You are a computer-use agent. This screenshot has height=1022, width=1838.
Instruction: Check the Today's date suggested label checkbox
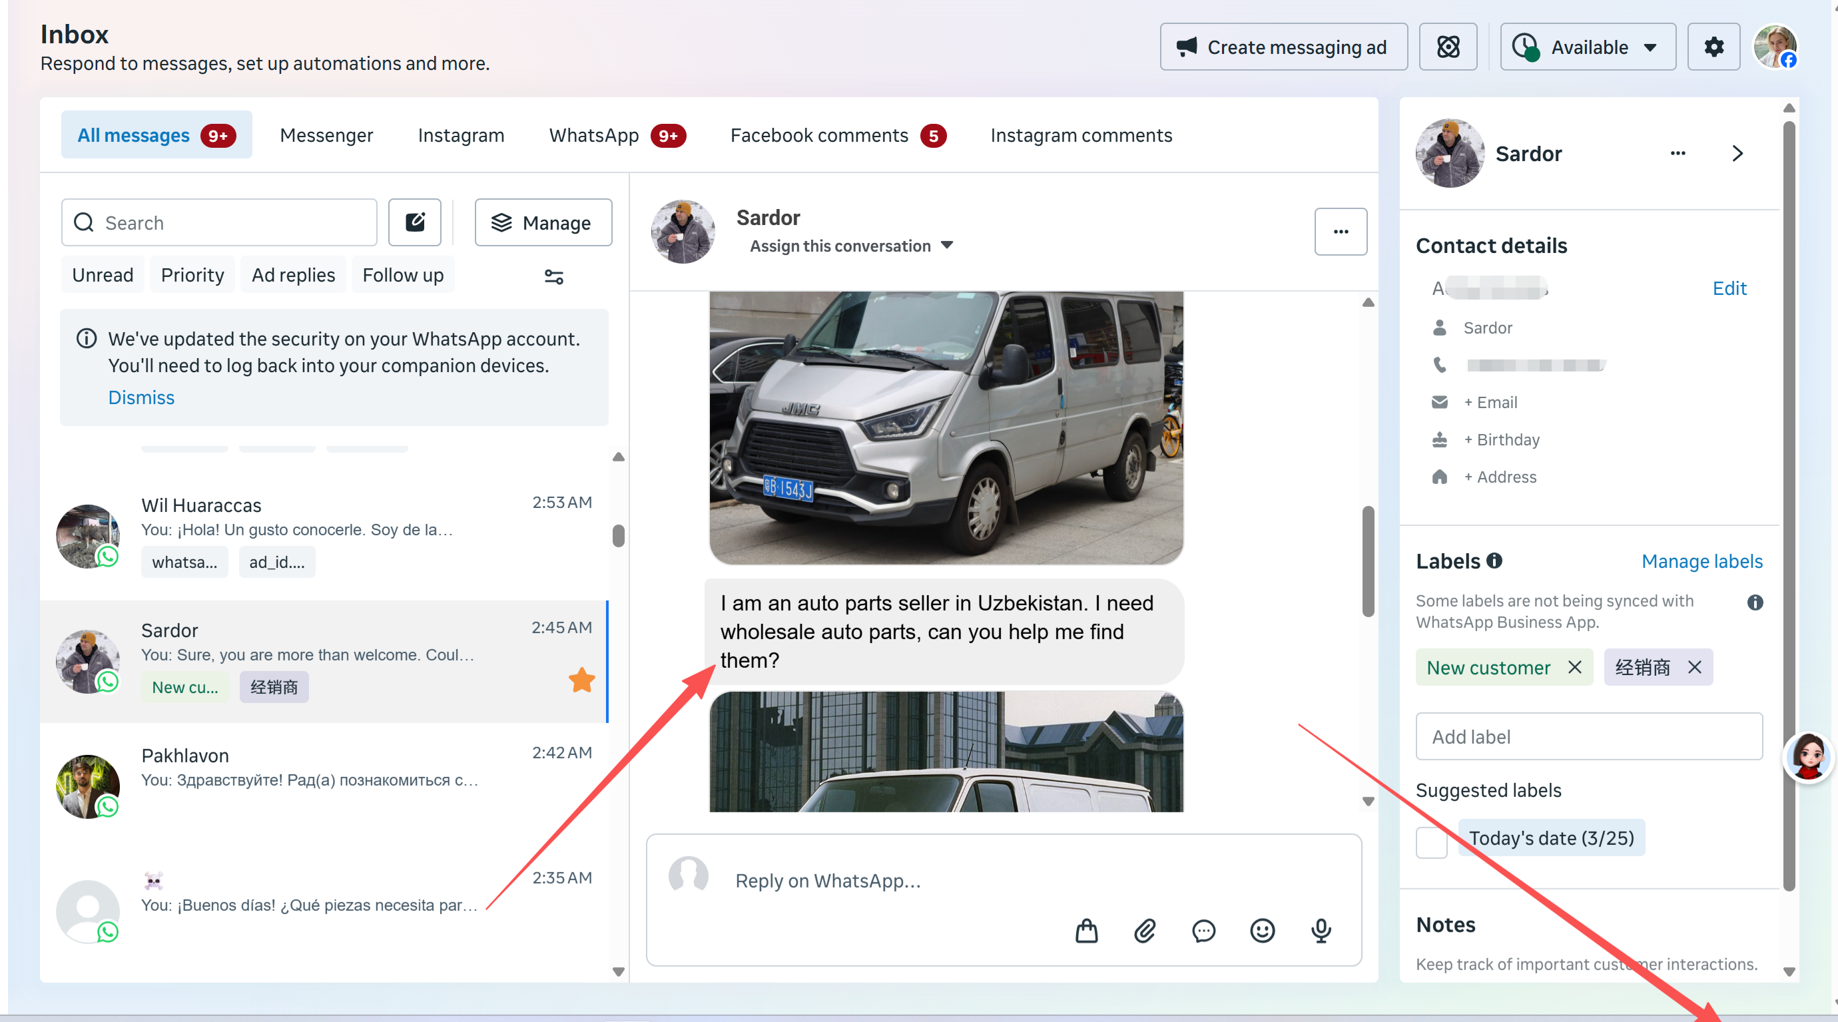(x=1430, y=842)
